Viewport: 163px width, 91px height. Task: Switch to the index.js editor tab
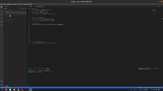click(x=31, y=6)
